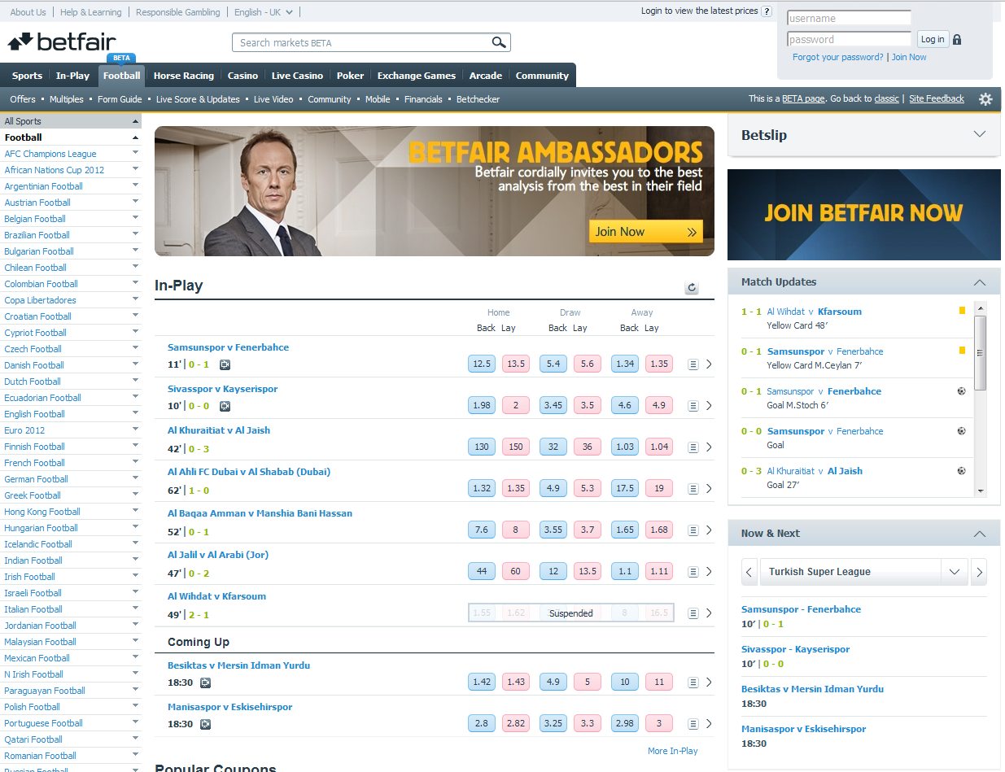This screenshot has height=772, width=1005.
Task: Expand Italian Football sidebar arrow
Action: click(135, 608)
